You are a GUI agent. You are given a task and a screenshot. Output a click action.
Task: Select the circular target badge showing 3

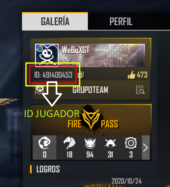point(131,148)
